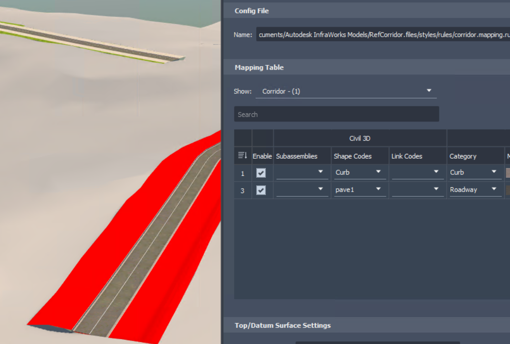Open the Curb Category dropdown in row 1
Image resolution: width=510 pixels, height=344 pixels.
click(475, 172)
